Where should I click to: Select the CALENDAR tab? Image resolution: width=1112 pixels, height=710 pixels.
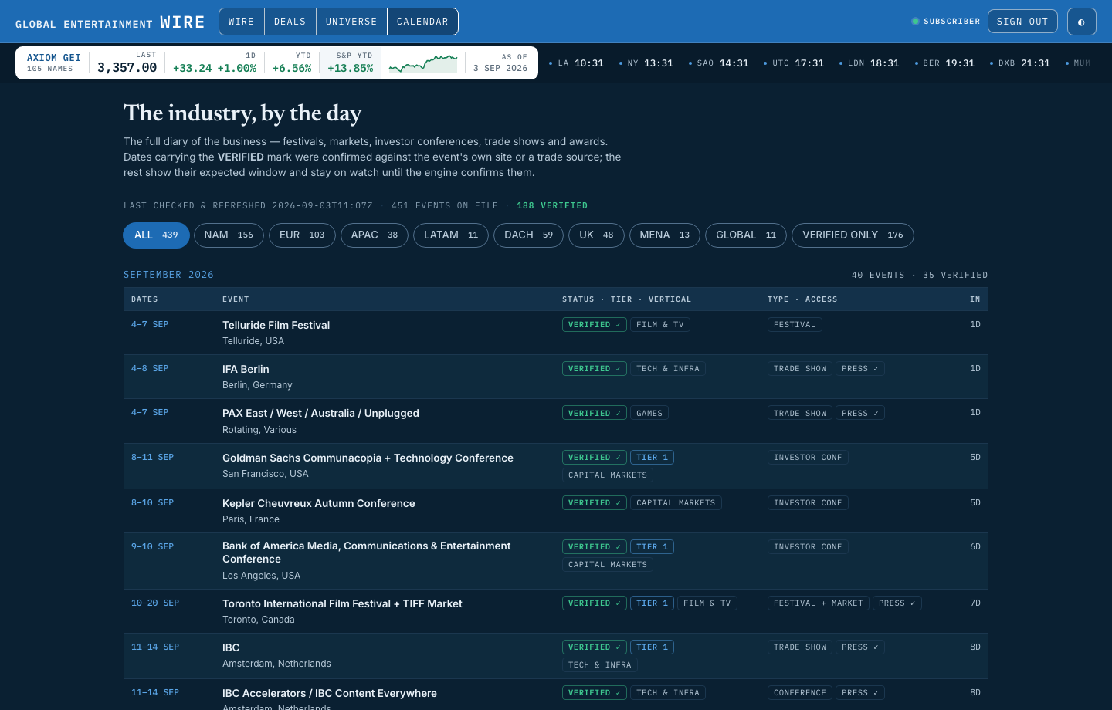[422, 22]
